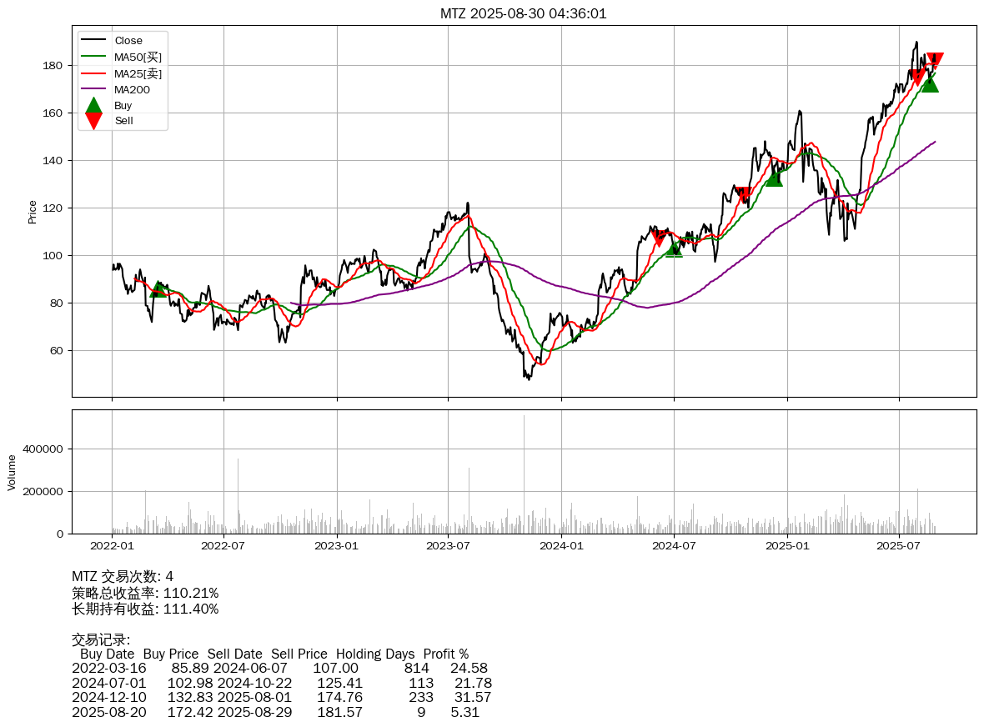The width and height of the screenshot is (984, 727).
Task: Click the 2024-01 x-axis tick label
Action: [x=561, y=546]
